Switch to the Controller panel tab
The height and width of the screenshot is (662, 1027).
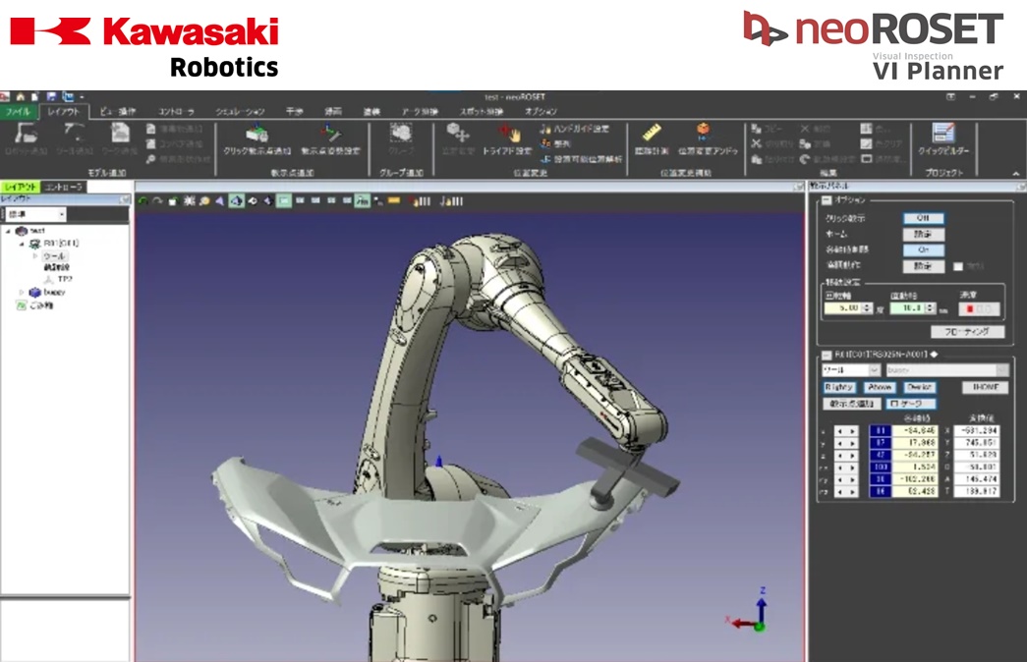point(65,187)
